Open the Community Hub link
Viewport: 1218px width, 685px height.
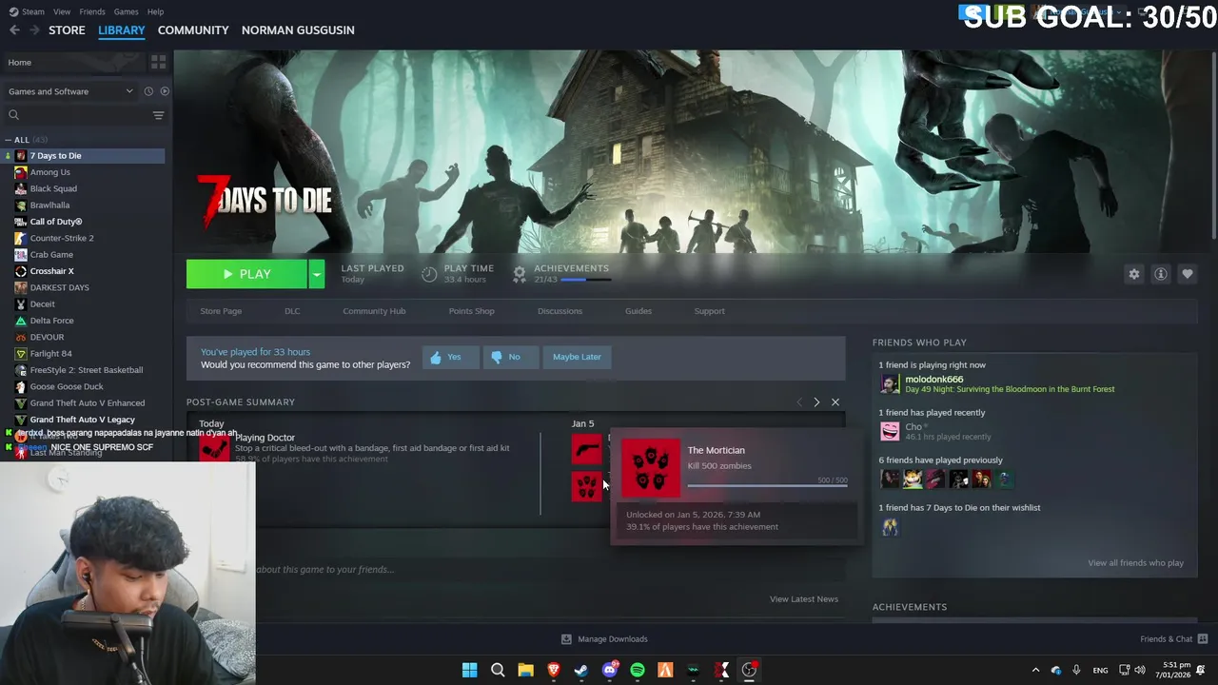click(x=374, y=311)
